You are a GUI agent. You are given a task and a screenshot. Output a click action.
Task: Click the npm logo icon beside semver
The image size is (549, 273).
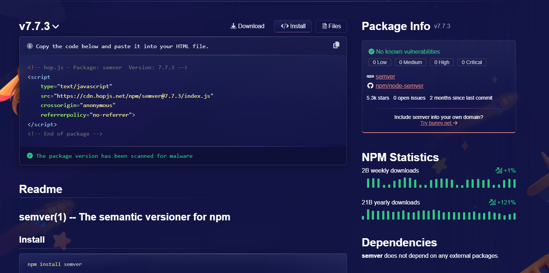pyautogui.click(x=370, y=76)
